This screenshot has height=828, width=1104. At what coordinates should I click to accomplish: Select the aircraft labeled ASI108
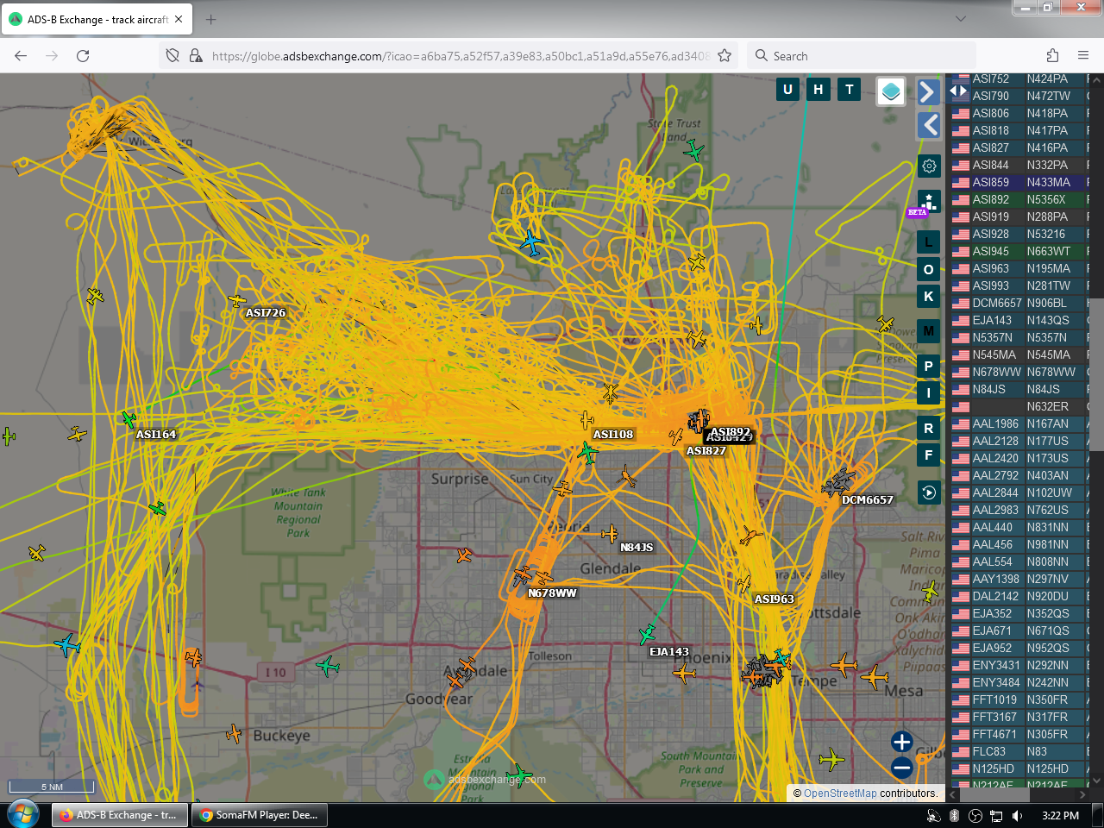[x=587, y=421]
